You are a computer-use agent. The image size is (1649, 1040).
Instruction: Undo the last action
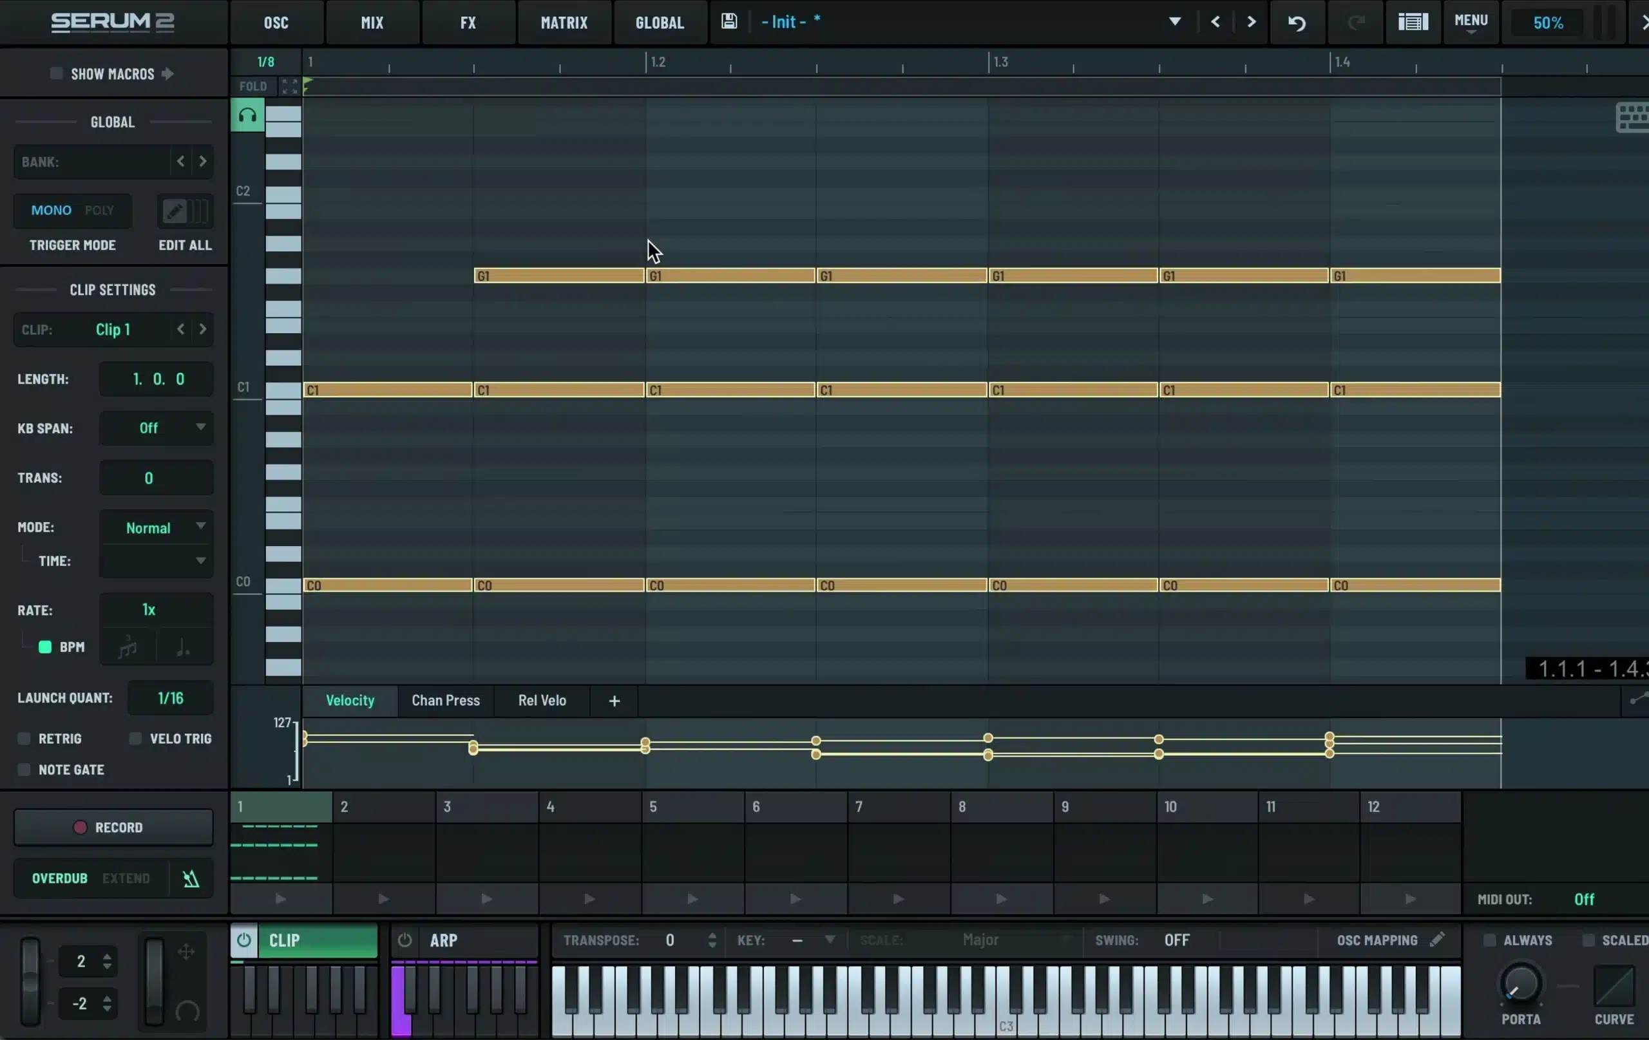tap(1296, 23)
